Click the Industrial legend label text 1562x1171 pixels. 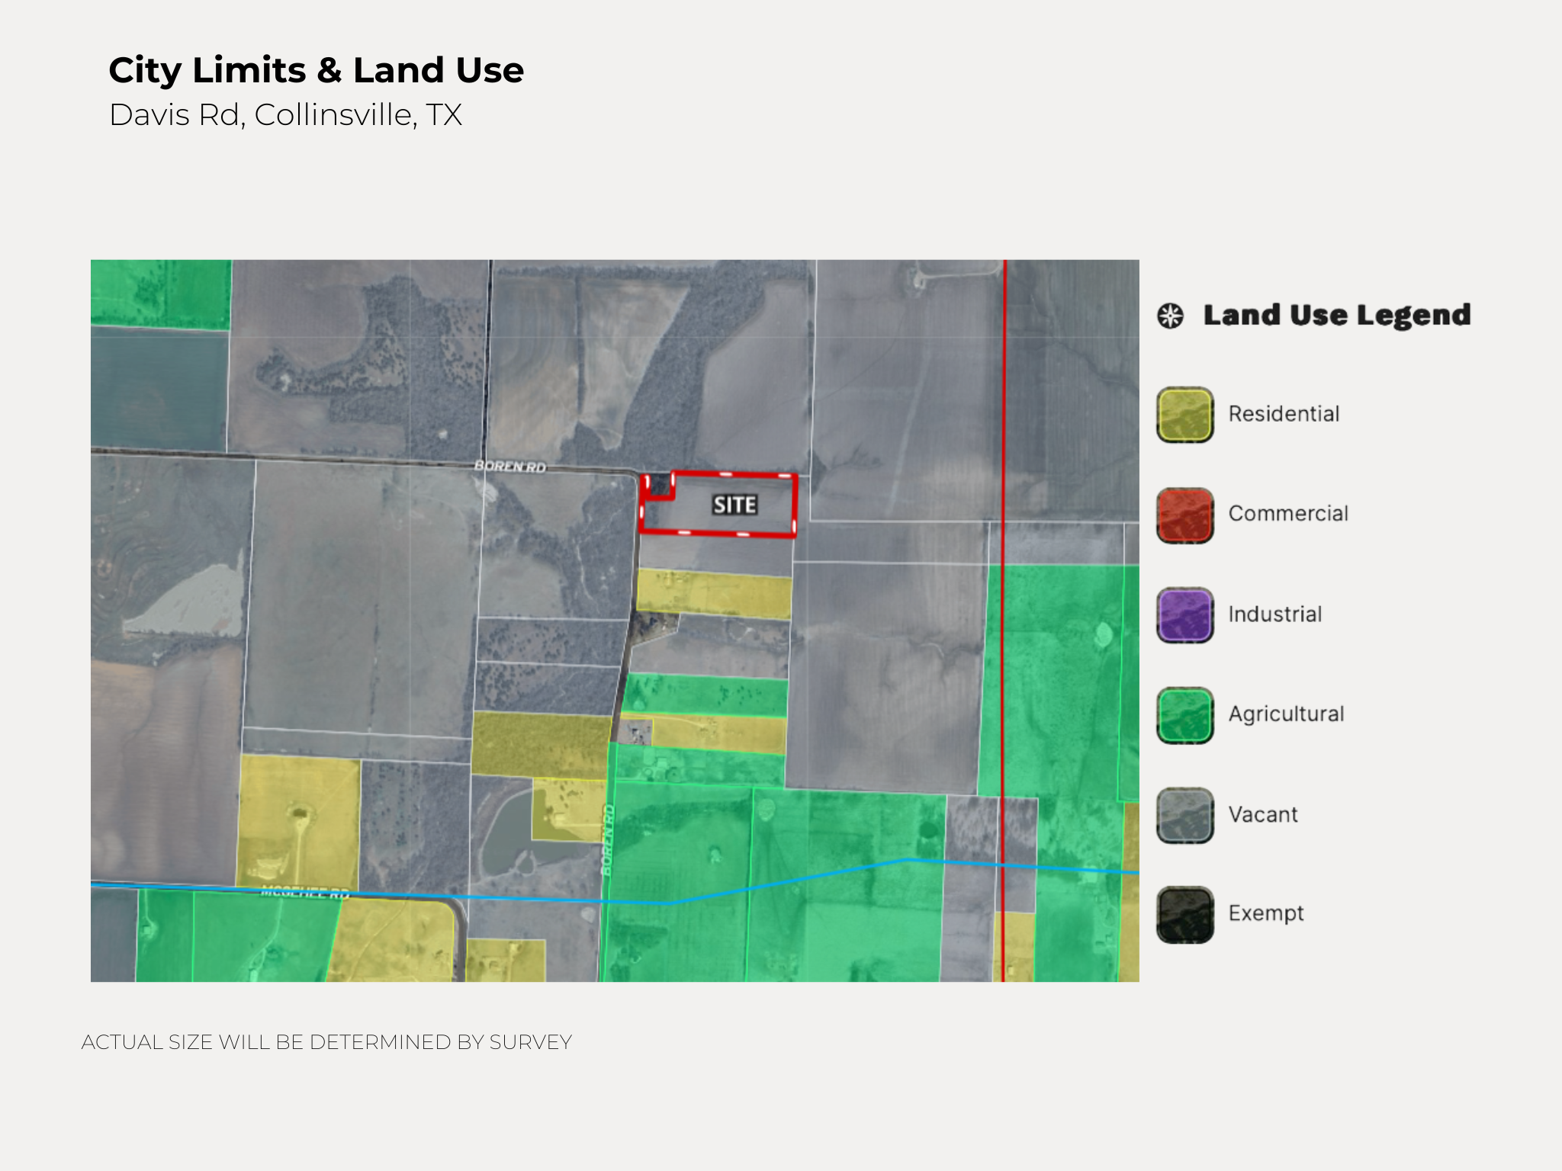[1274, 614]
